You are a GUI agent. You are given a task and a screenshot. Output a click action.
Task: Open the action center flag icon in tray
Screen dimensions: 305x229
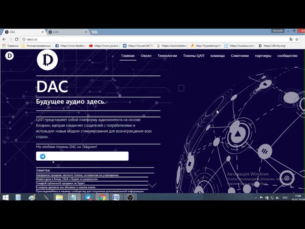pyautogui.click(x=261, y=198)
